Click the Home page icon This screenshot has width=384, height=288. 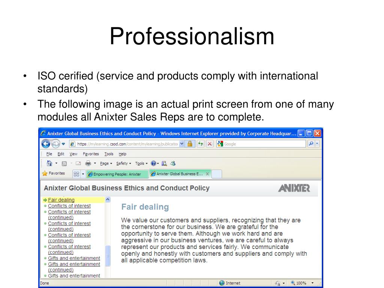(49, 163)
